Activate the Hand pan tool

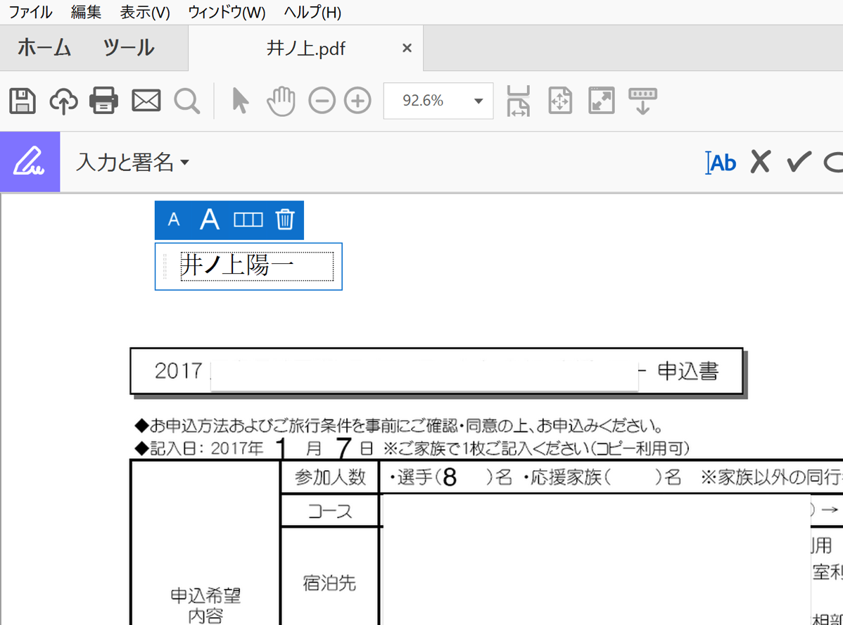point(281,101)
